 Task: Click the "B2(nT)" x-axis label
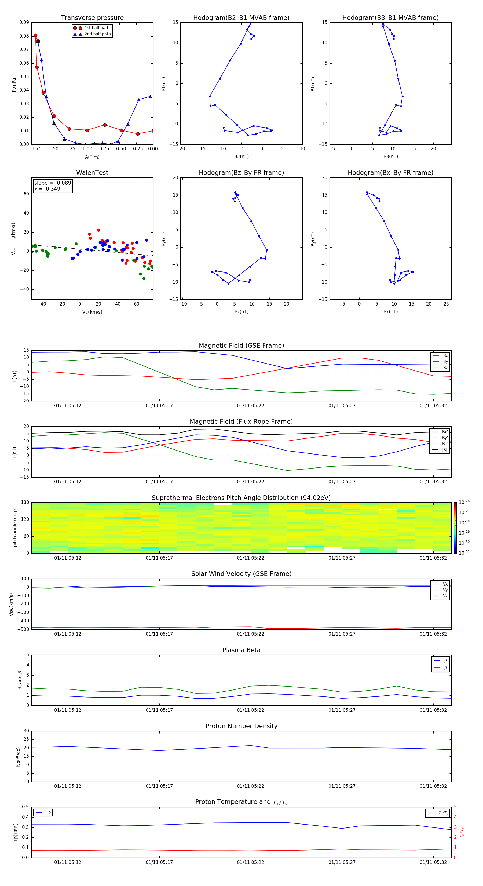pos(241,157)
